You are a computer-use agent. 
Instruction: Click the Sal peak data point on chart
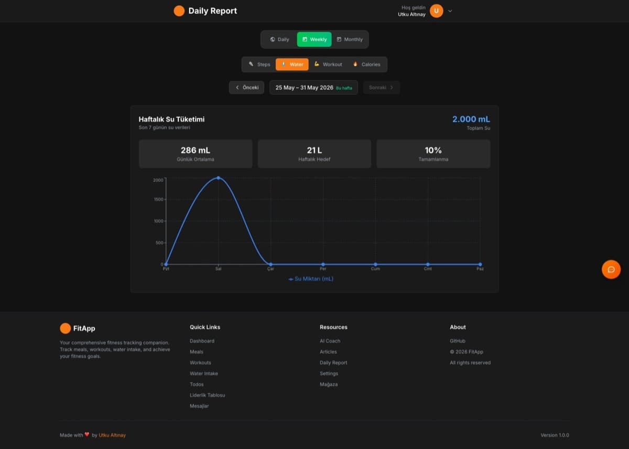coord(219,178)
